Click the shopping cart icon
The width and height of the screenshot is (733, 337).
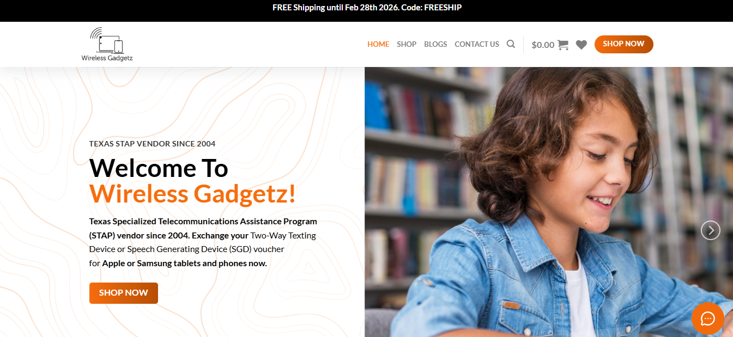click(563, 45)
